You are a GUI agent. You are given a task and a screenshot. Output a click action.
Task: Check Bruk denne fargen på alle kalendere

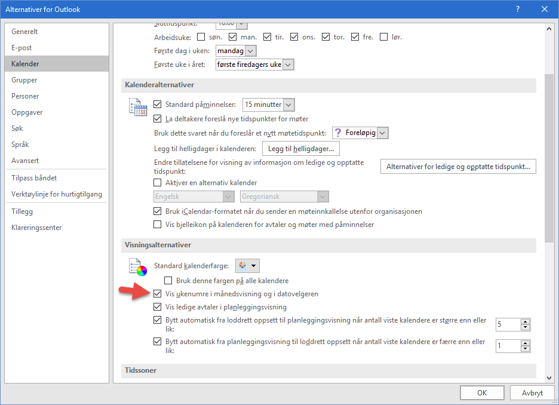(168, 280)
